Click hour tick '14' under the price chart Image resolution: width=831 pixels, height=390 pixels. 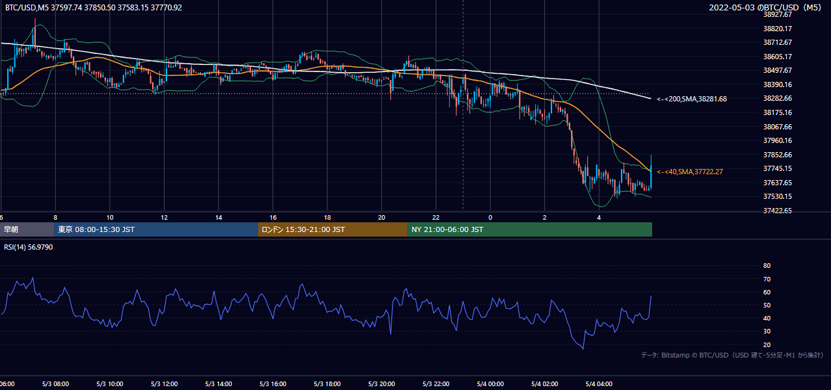(x=218, y=217)
